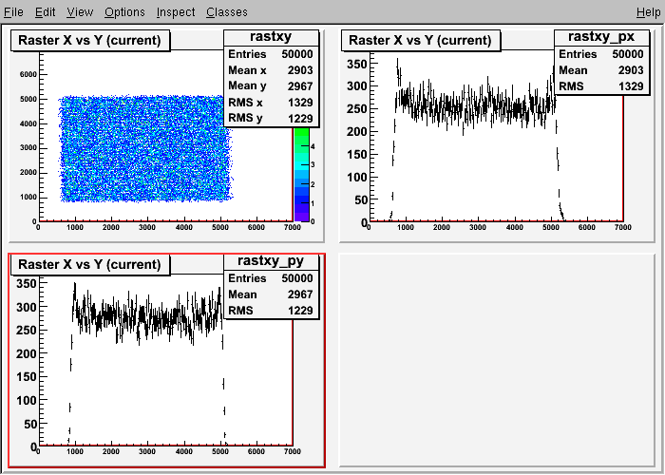Click the 'RMS x 1329' row in rastxy stats
Screen dimensions: 665x475
(271, 103)
